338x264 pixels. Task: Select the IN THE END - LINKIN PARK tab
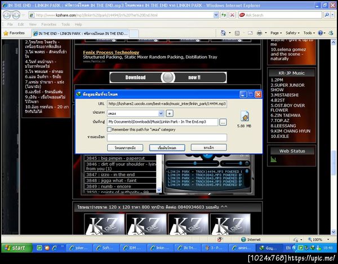click(80, 33)
